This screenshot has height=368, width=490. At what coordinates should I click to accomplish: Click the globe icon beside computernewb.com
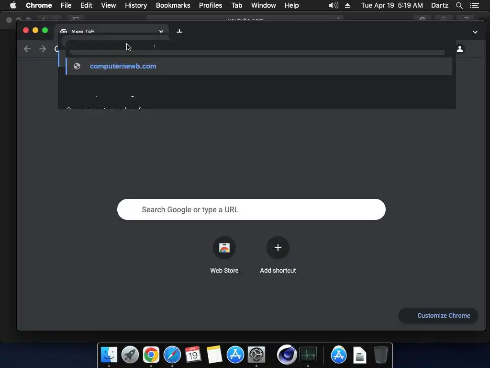[x=77, y=66]
